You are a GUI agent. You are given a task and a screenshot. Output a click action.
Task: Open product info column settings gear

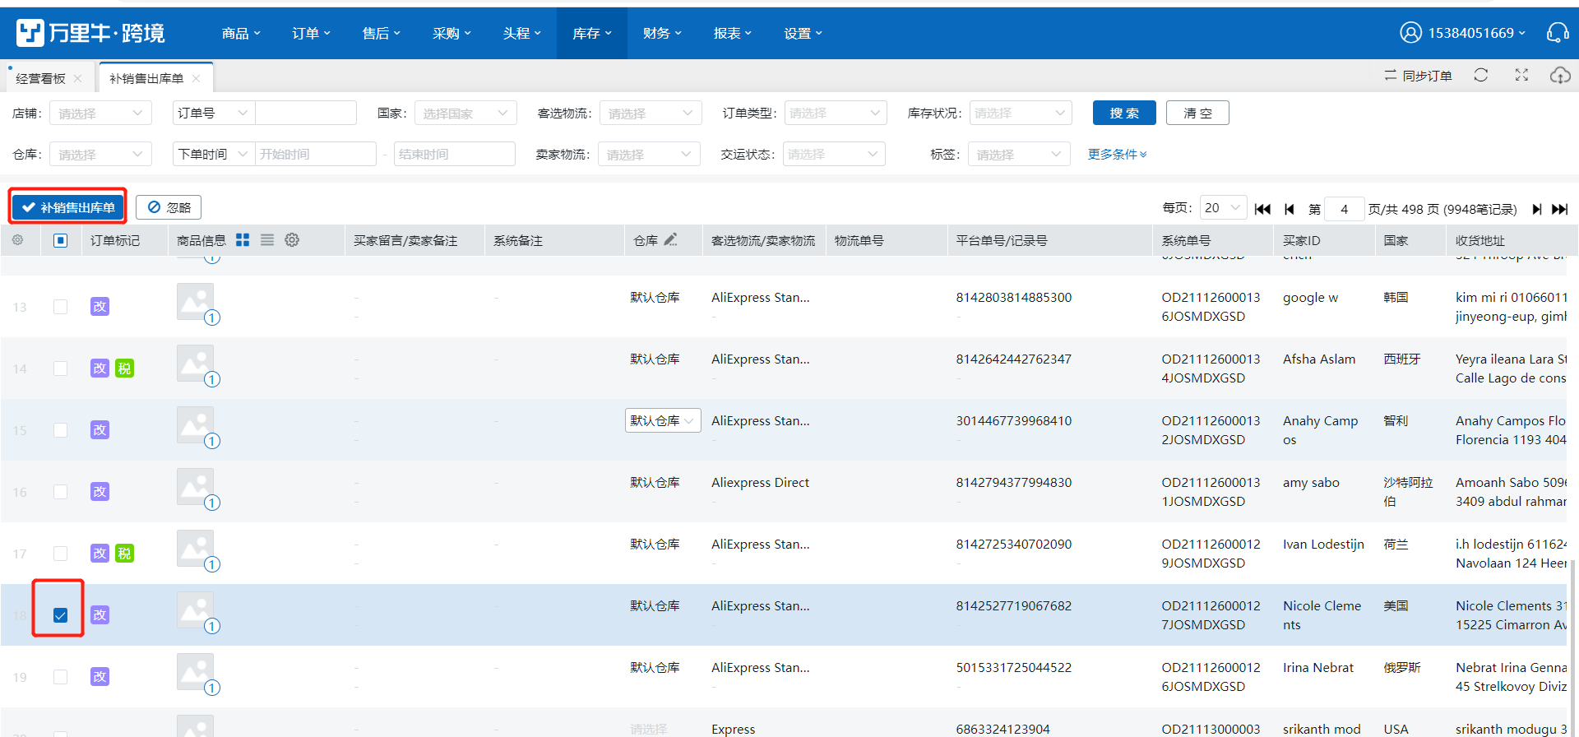point(292,239)
